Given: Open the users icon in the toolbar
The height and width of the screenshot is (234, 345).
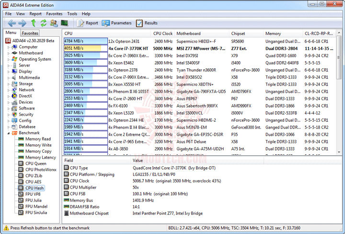Looking at the screenshot, I should pos(54,23).
